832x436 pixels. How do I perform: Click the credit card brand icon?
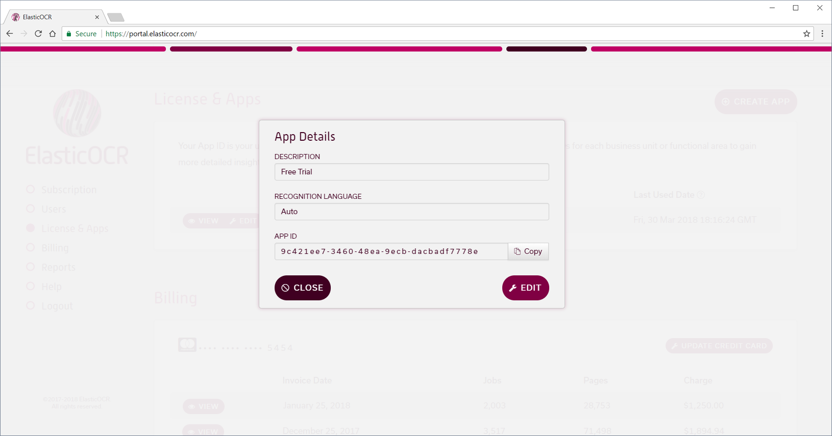(x=187, y=345)
